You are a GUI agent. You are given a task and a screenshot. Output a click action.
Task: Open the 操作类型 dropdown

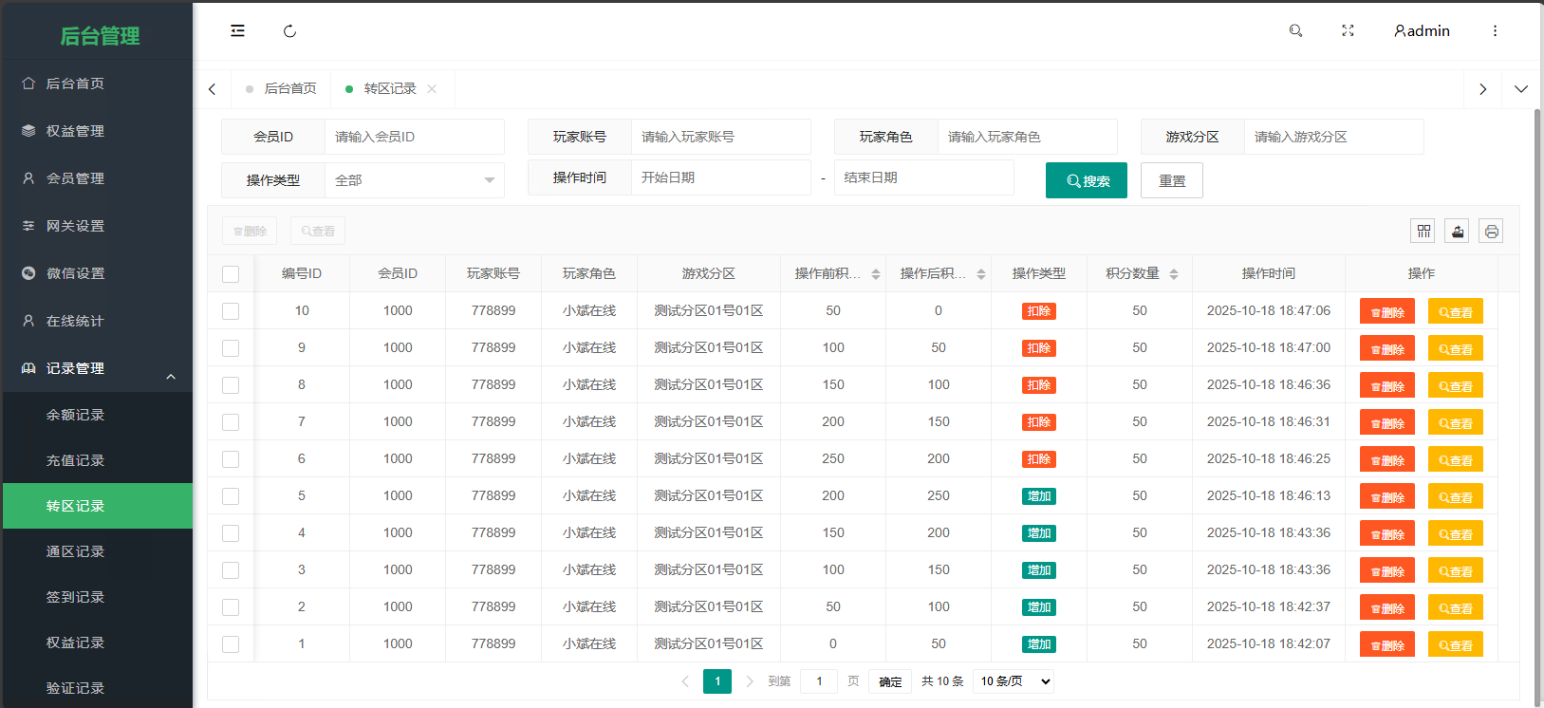pos(414,180)
